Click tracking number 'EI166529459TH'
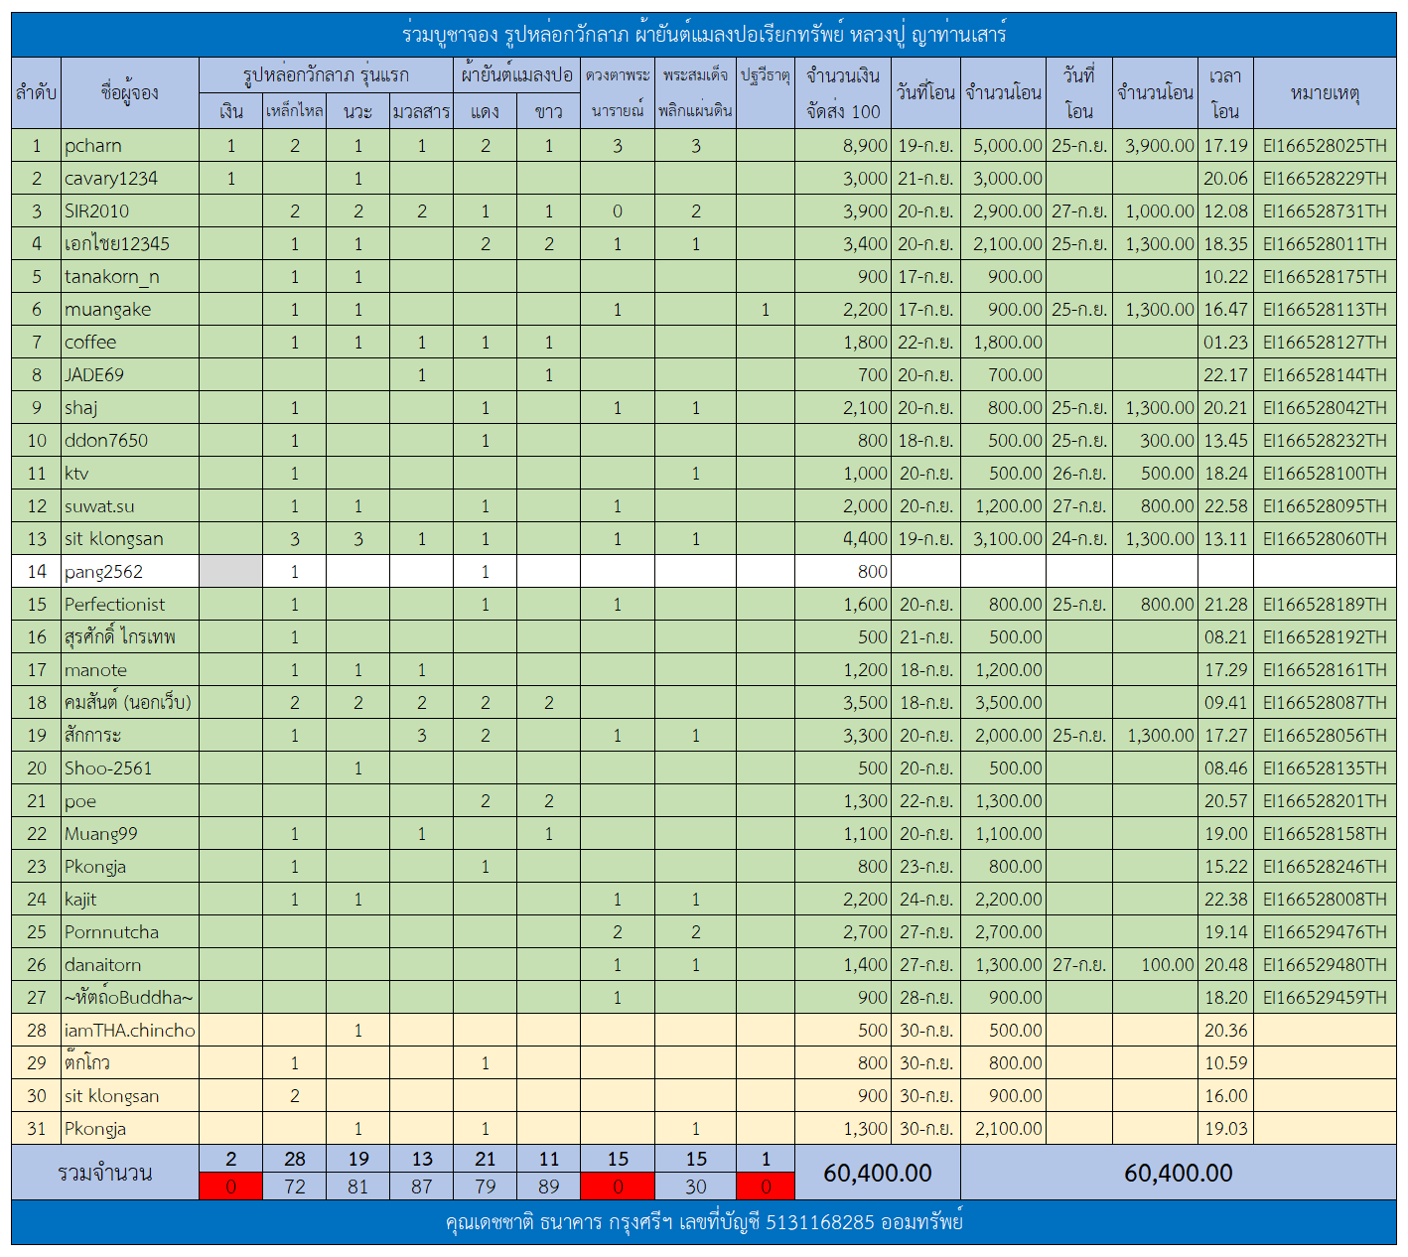Image resolution: width=1408 pixels, height=1257 pixels. [1325, 998]
